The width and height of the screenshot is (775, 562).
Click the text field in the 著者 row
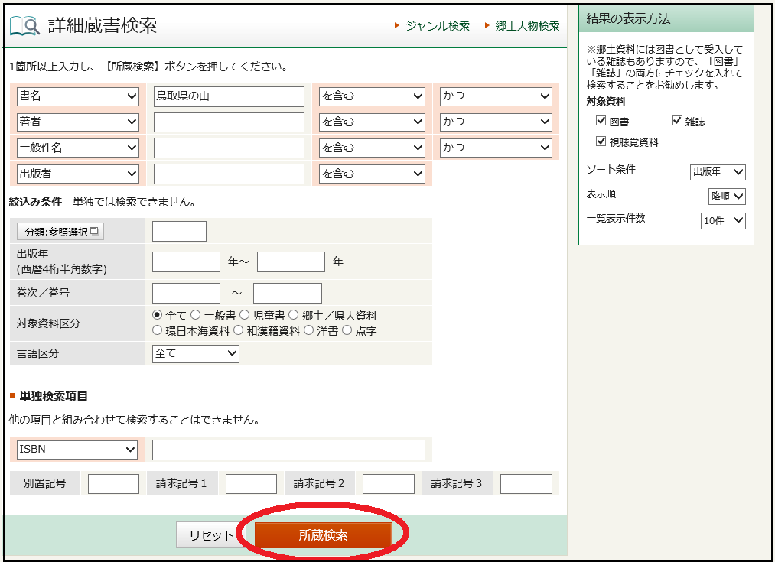pyautogui.click(x=229, y=122)
